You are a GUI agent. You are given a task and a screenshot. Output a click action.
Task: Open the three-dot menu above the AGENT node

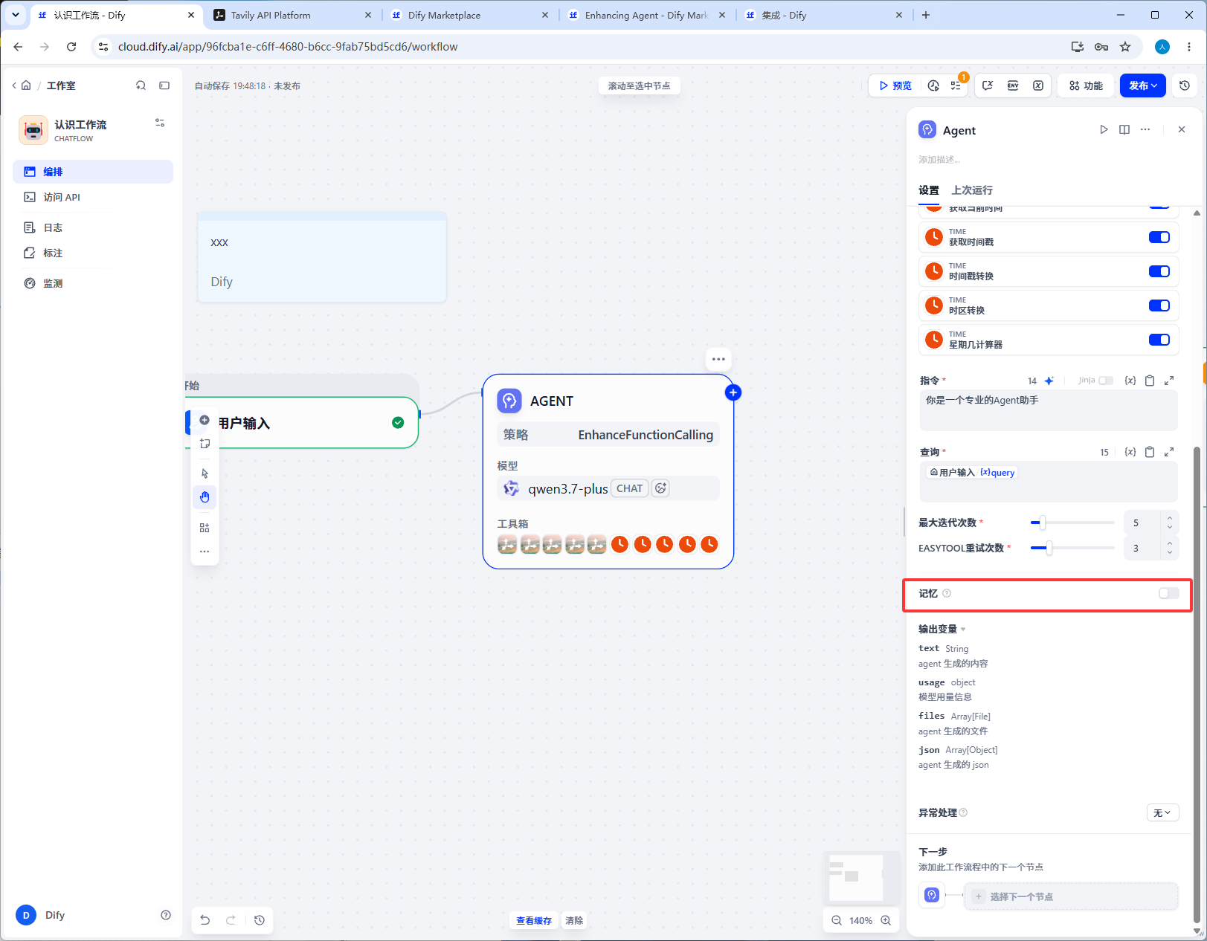(718, 359)
